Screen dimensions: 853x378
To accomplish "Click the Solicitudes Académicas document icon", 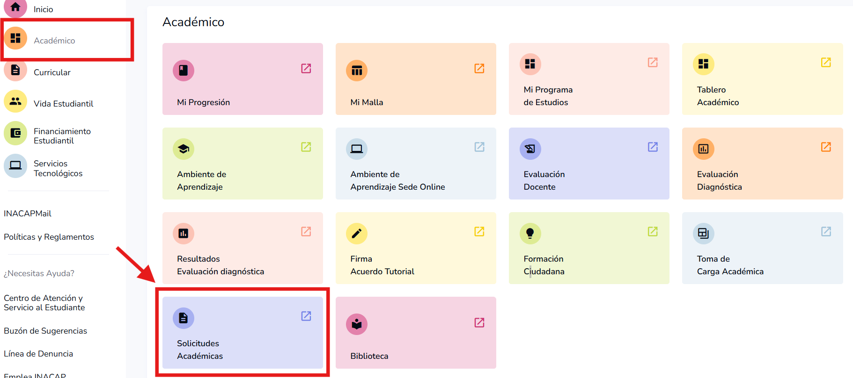I will 184,318.
